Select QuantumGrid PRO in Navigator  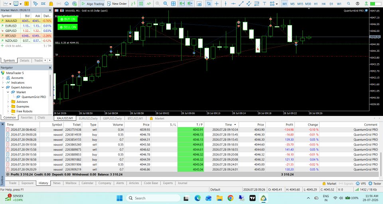[x=34, y=97]
